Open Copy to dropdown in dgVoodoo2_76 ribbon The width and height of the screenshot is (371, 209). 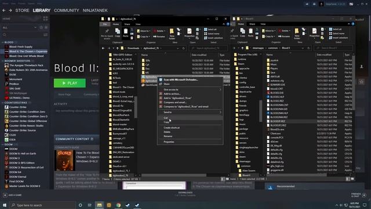[x=143, y=37]
